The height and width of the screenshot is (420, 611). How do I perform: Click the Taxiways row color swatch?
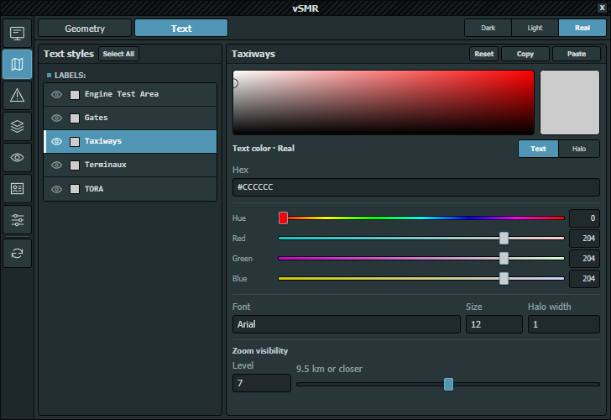[x=75, y=142]
